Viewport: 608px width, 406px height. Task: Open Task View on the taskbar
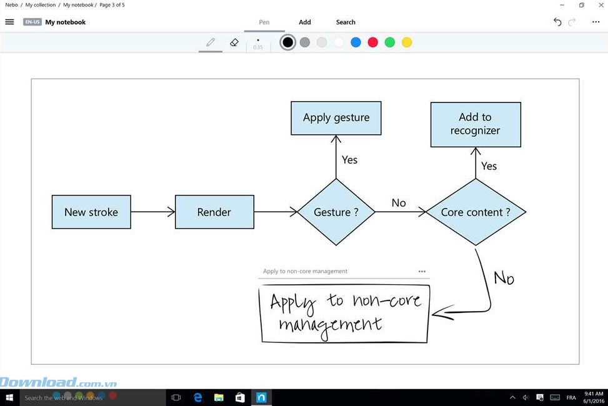click(176, 397)
